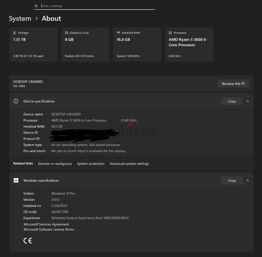This screenshot has width=262, height=257.
Task: Open the Graphics Card 8 GB card
Action: [x=85, y=45]
